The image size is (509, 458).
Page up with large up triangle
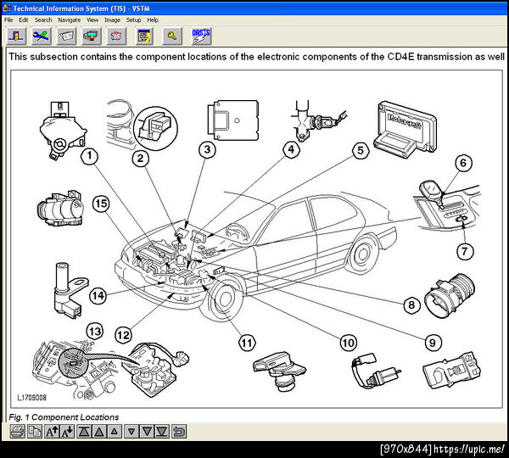tap(99, 432)
